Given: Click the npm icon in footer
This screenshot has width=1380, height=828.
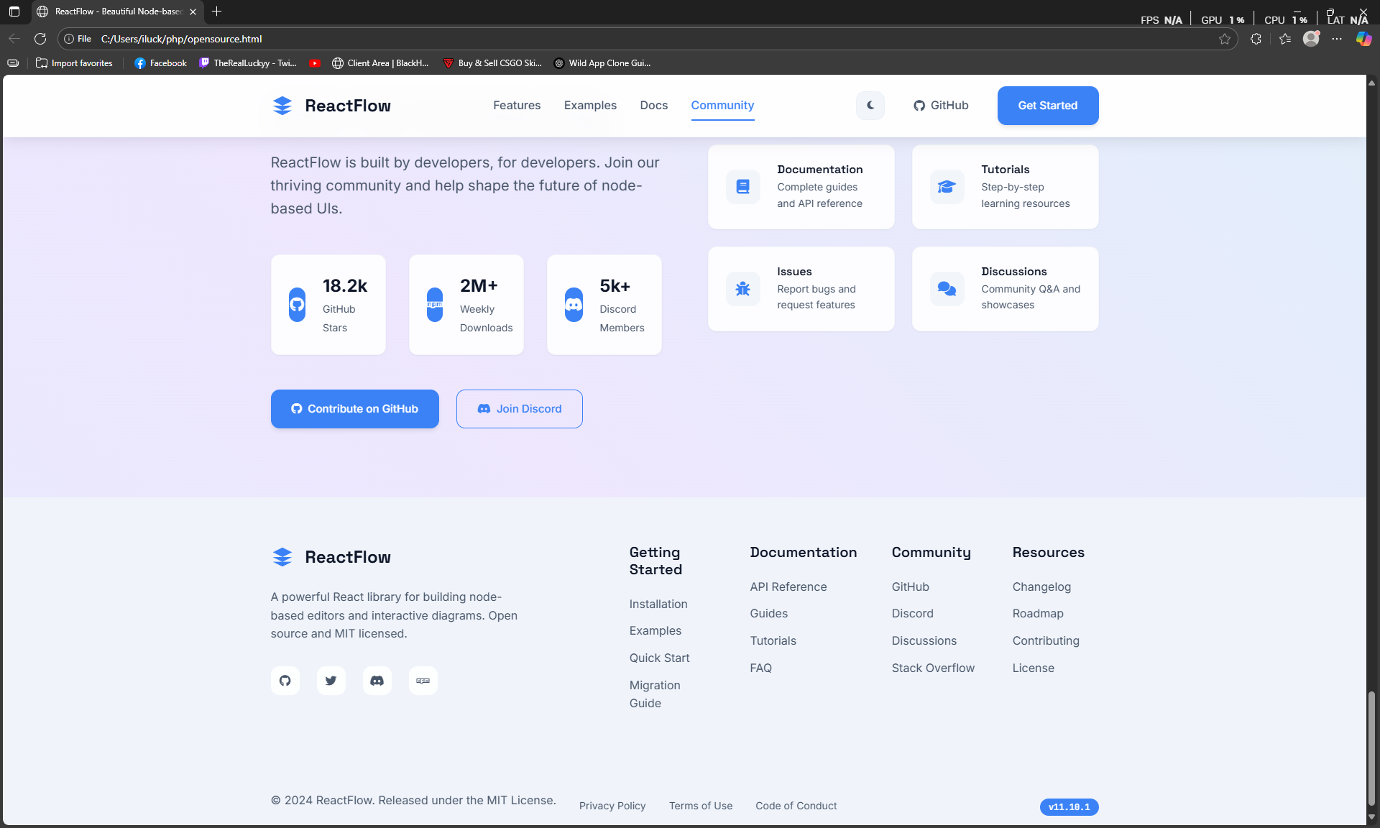Looking at the screenshot, I should click(x=423, y=681).
